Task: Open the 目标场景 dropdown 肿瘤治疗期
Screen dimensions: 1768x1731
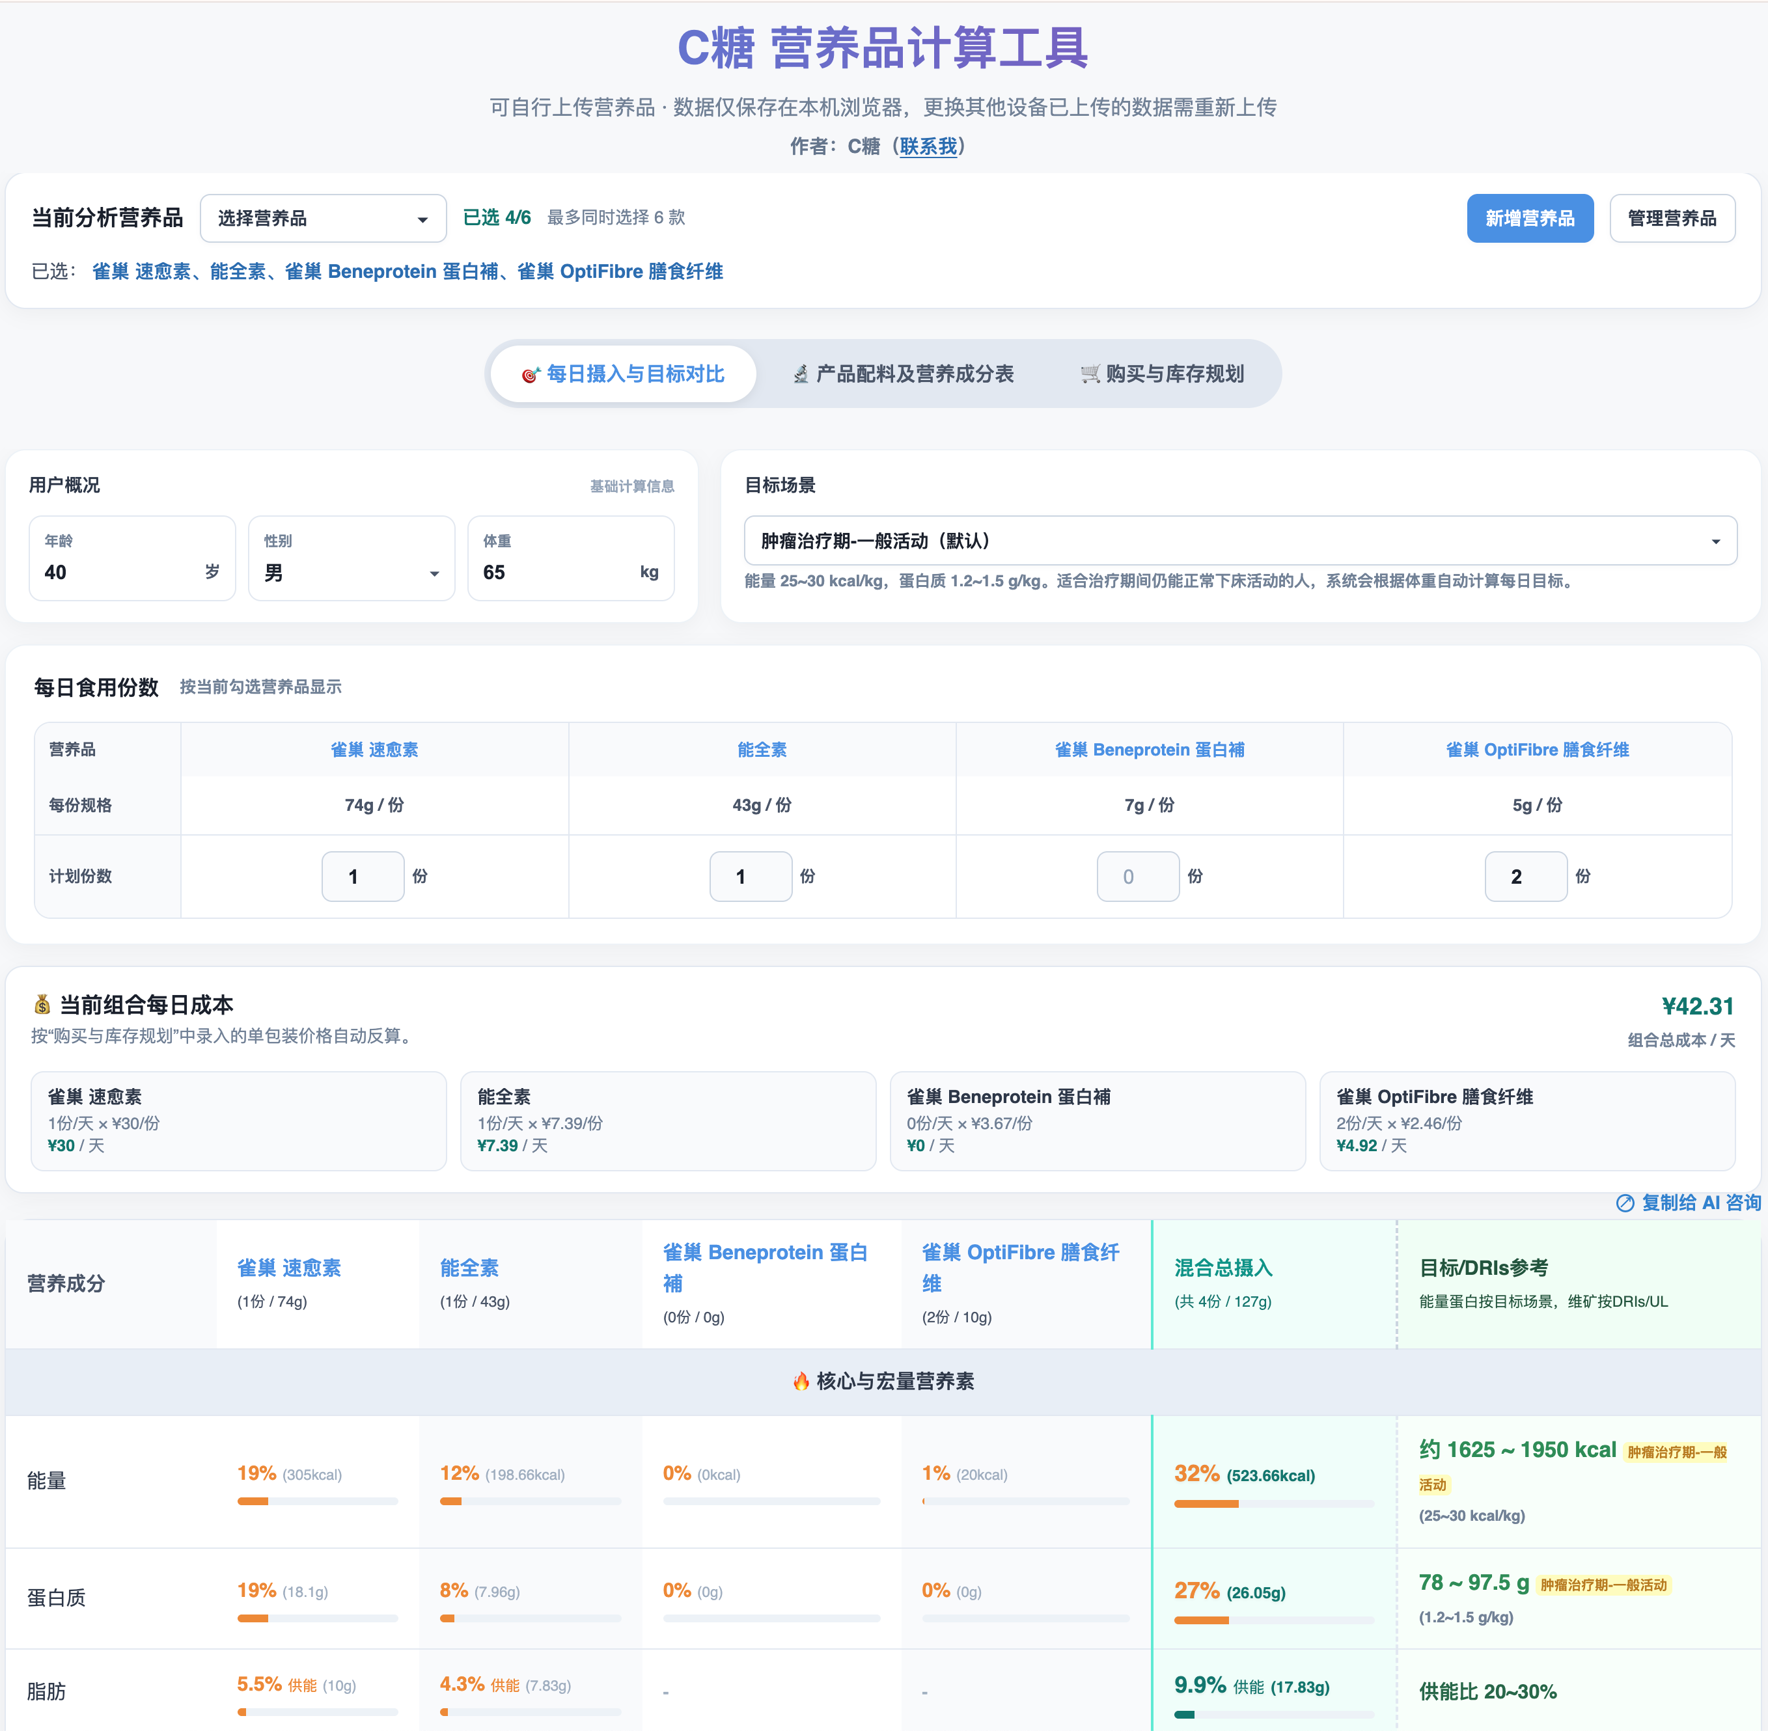Action: point(1241,541)
